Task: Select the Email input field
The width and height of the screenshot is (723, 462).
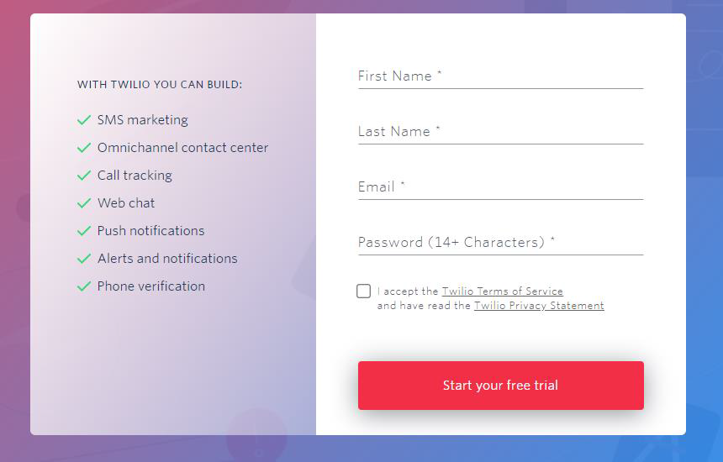Action: click(501, 187)
